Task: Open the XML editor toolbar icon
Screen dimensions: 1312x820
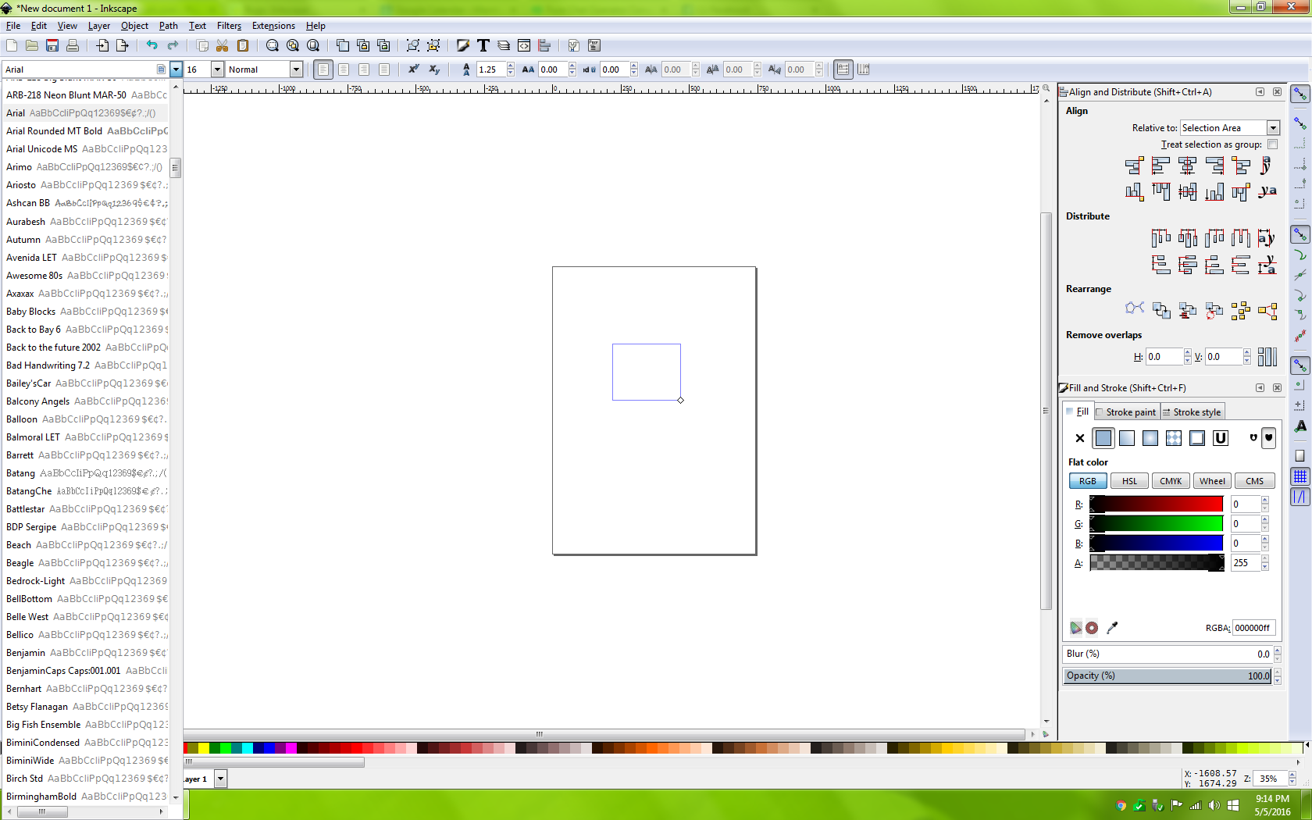Action: click(524, 45)
